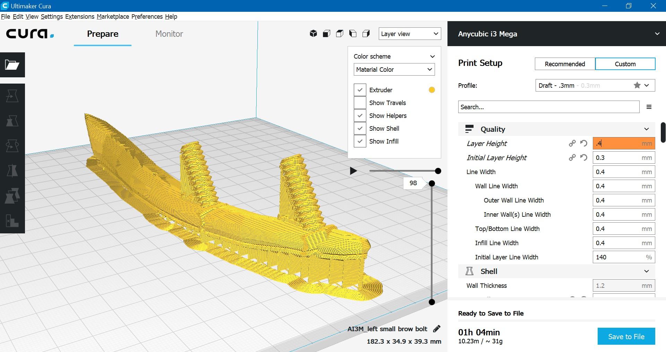
Task: Open the Edit menu
Action: pyautogui.click(x=18, y=17)
